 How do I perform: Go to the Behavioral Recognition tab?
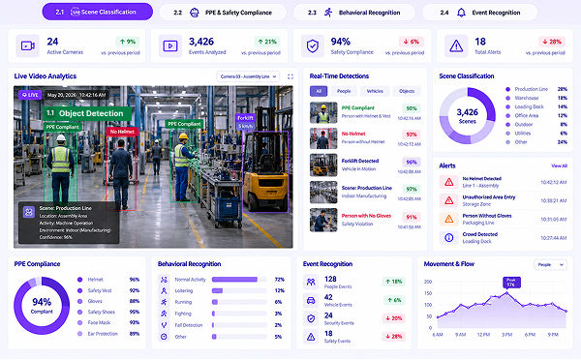tap(353, 13)
